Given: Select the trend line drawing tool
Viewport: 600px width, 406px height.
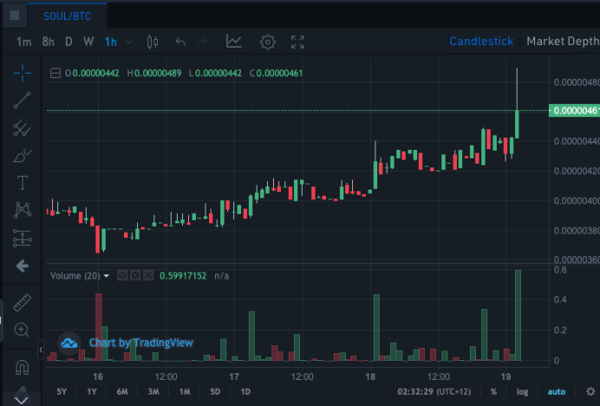Looking at the screenshot, I should [x=23, y=100].
